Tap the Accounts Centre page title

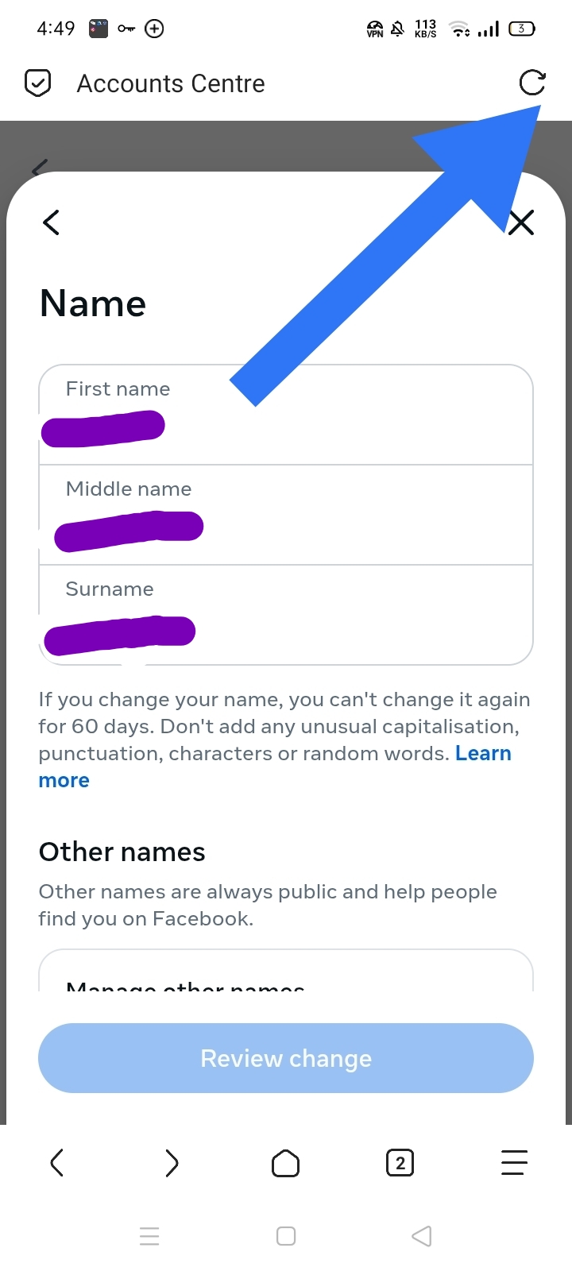tap(171, 83)
